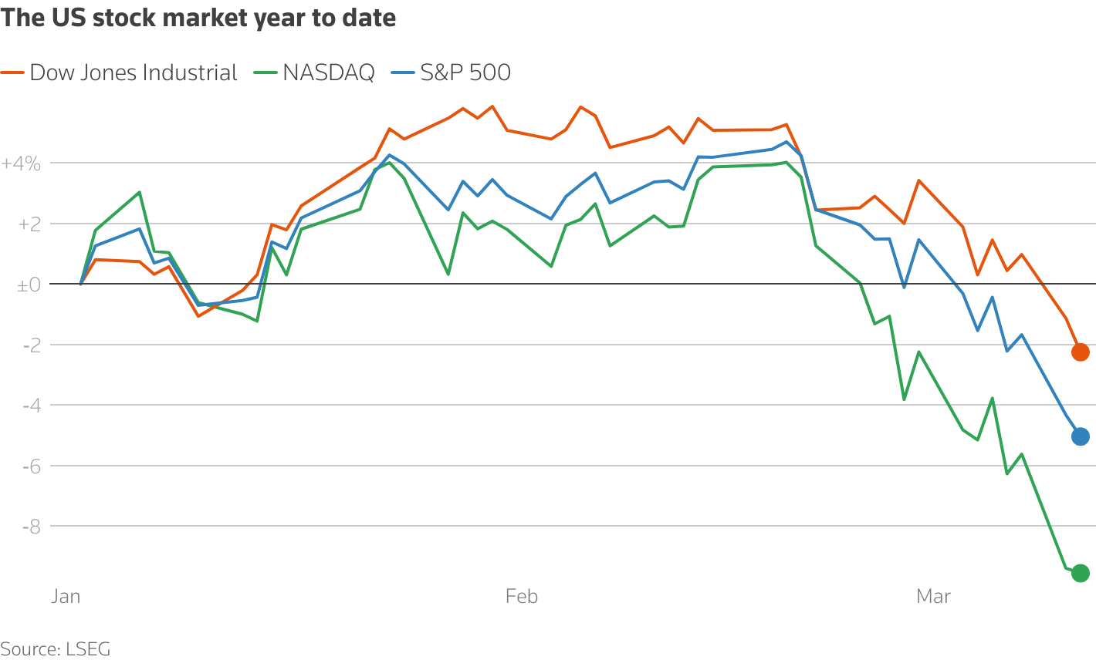This screenshot has width=1096, height=660.
Task: Click the green NASDAQ endpoint dot
Action: tap(1080, 573)
